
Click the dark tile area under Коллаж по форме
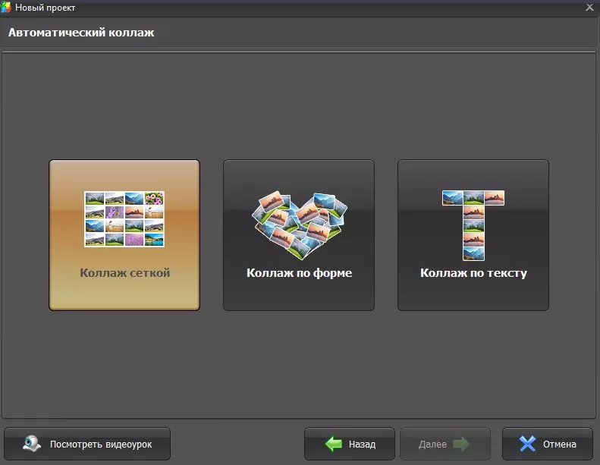pyautogui.click(x=299, y=294)
